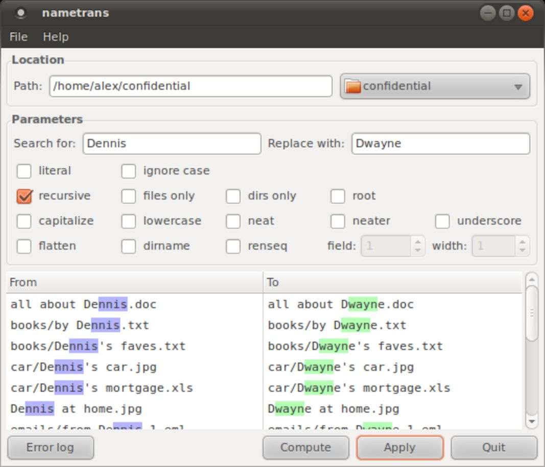Click the file list scroll-down arrow
Screen dimensions: 545x467
coord(532,422)
